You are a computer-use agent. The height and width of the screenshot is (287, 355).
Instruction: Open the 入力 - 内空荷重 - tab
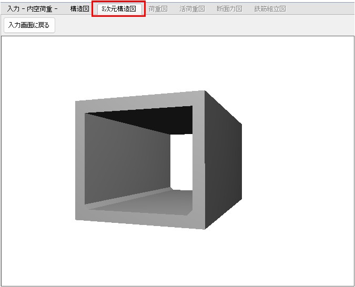33,9
